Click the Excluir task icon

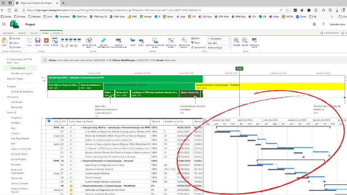(141, 41)
